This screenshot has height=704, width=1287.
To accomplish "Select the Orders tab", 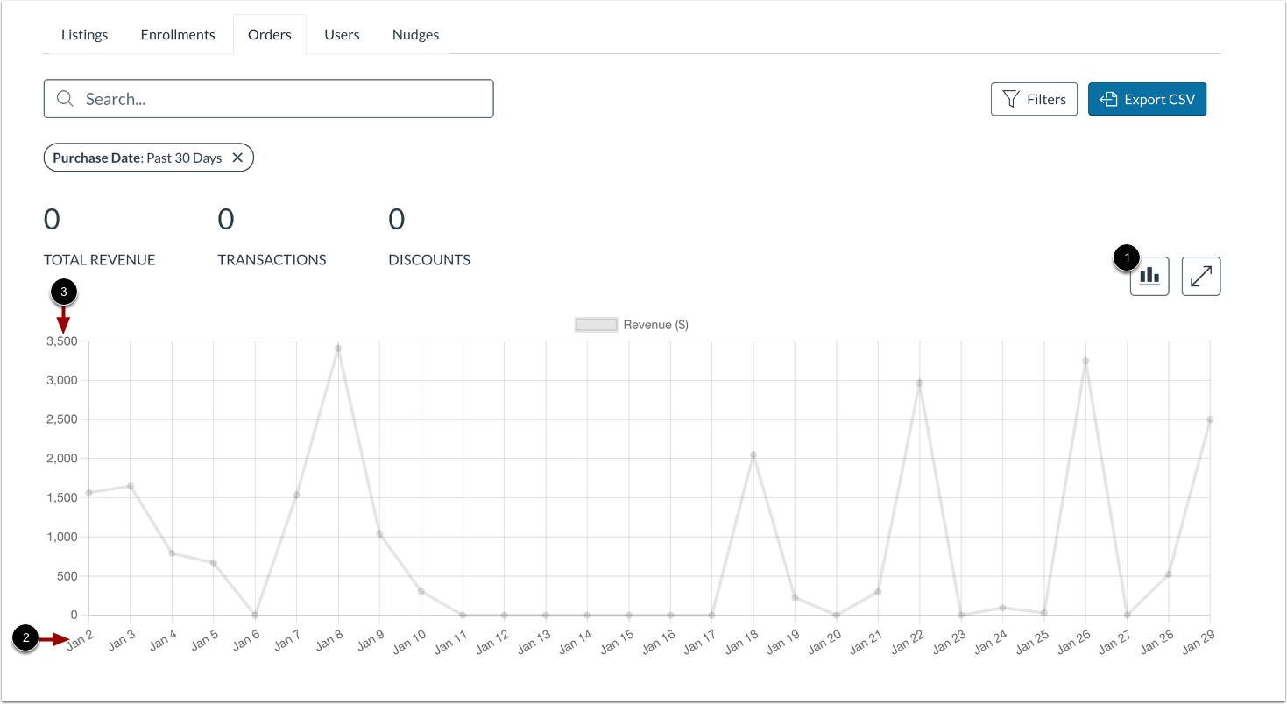I will 270,35.
